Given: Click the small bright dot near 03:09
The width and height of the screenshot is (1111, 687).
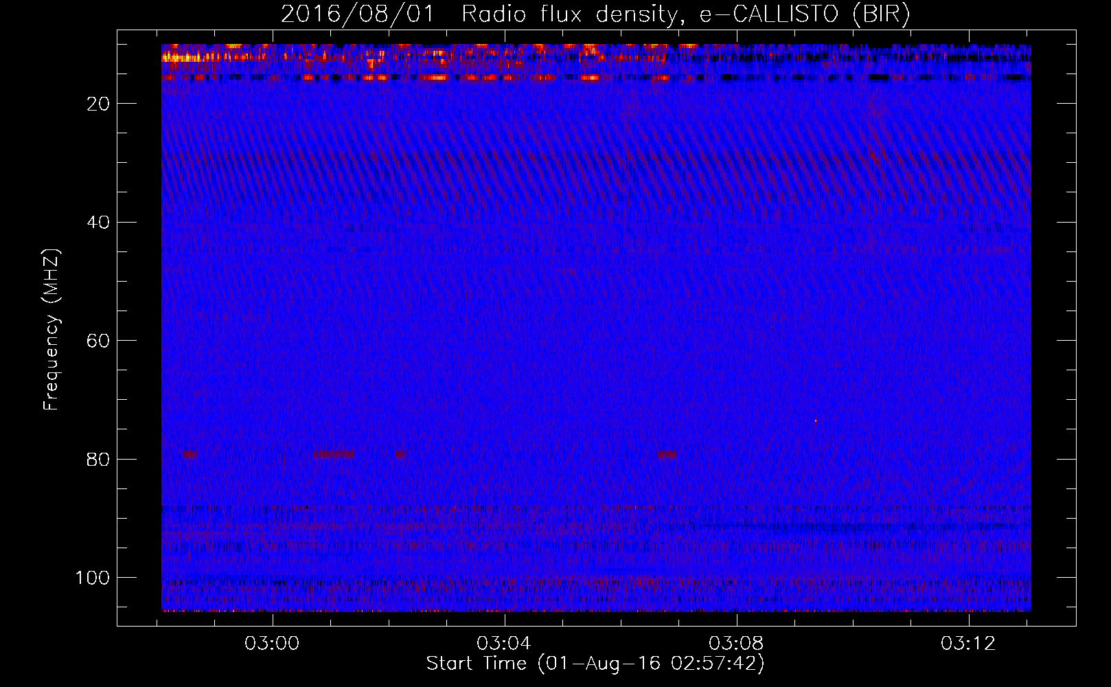Looking at the screenshot, I should (x=816, y=420).
